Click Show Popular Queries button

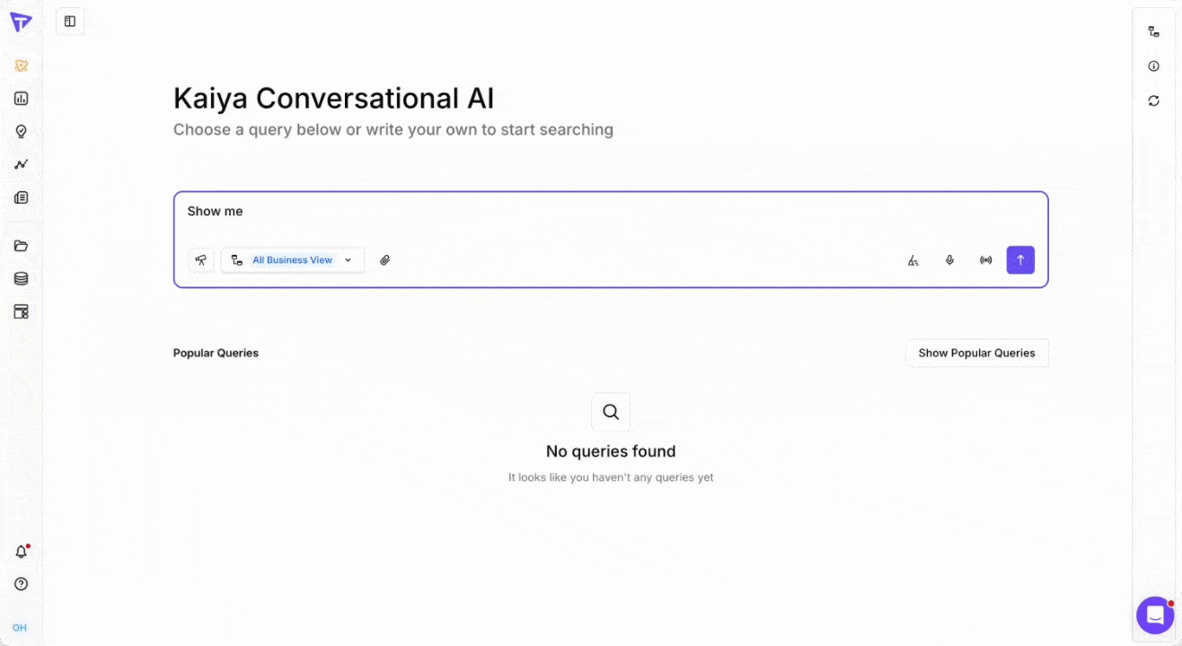click(x=976, y=353)
